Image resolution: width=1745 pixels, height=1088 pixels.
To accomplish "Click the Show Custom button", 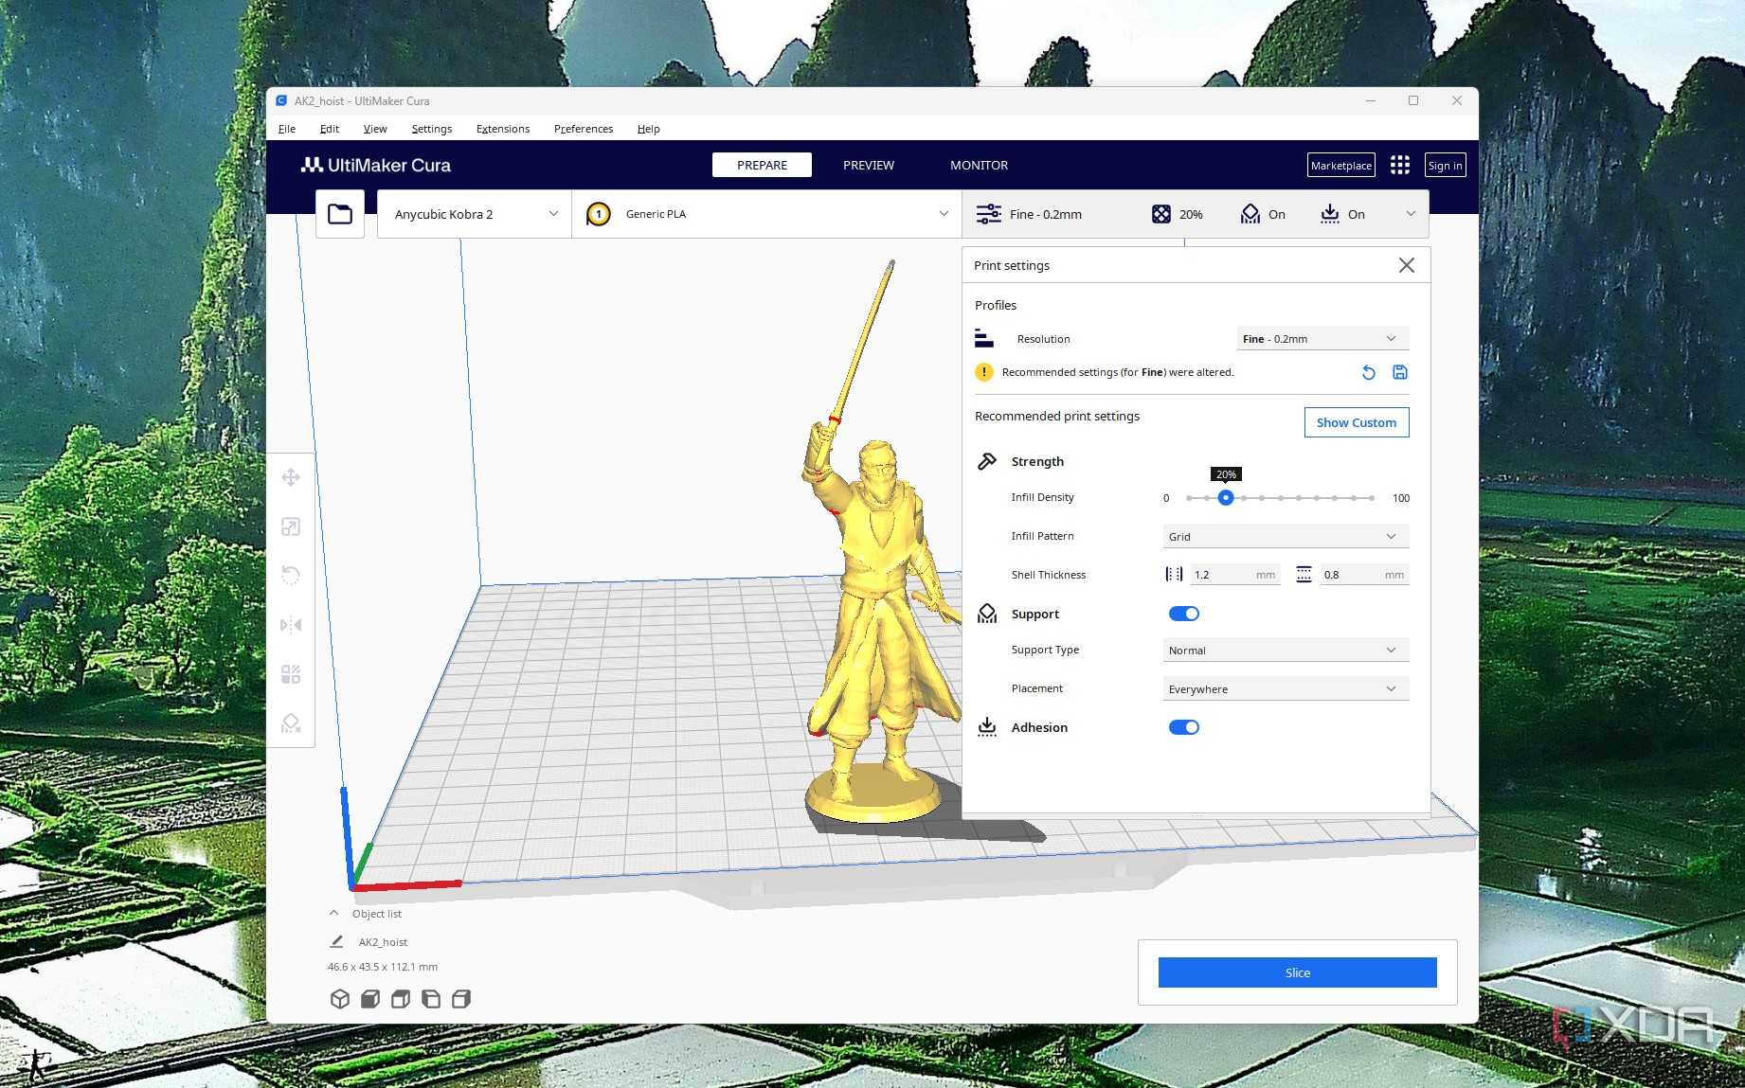I will click(1357, 422).
